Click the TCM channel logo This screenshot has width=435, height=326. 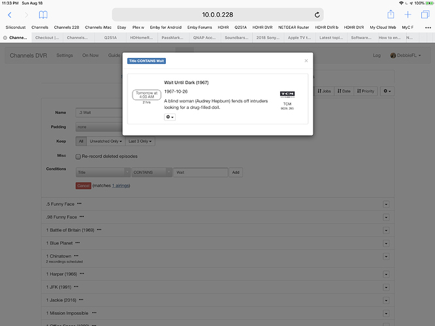[287, 95]
